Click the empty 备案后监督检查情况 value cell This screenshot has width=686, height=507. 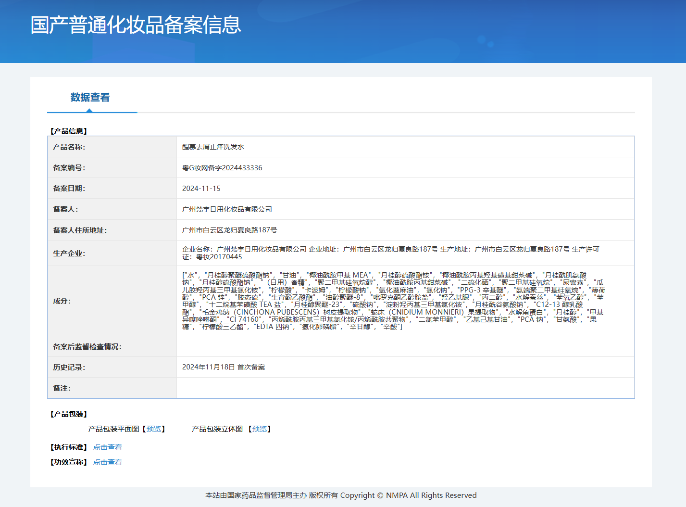coord(405,346)
